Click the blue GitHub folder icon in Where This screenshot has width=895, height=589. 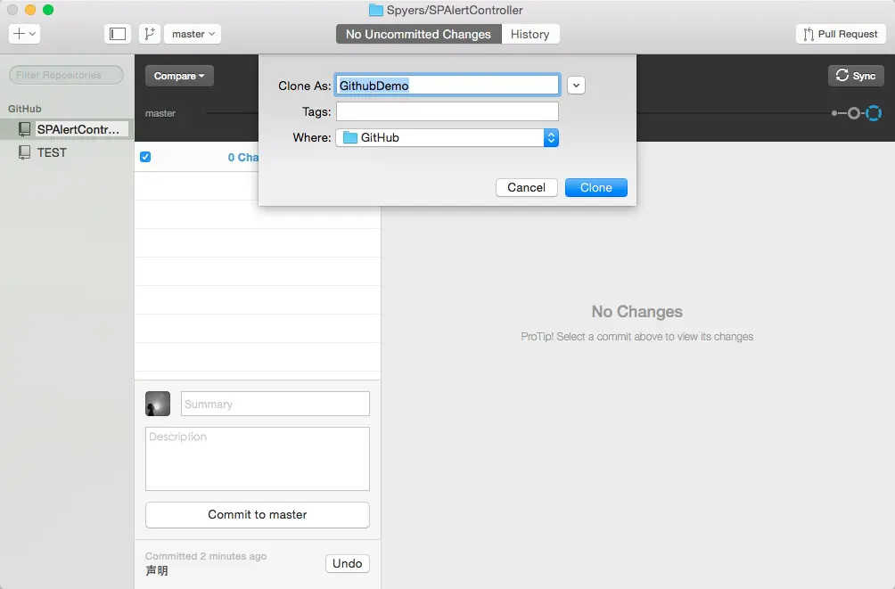[350, 137]
